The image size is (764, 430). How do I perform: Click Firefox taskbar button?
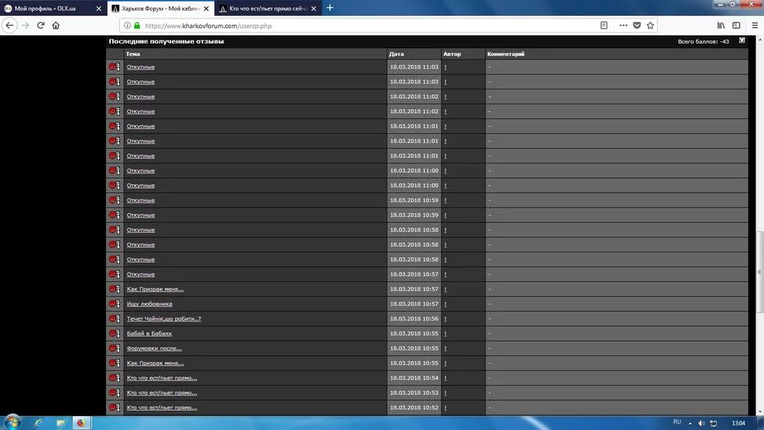(x=82, y=422)
